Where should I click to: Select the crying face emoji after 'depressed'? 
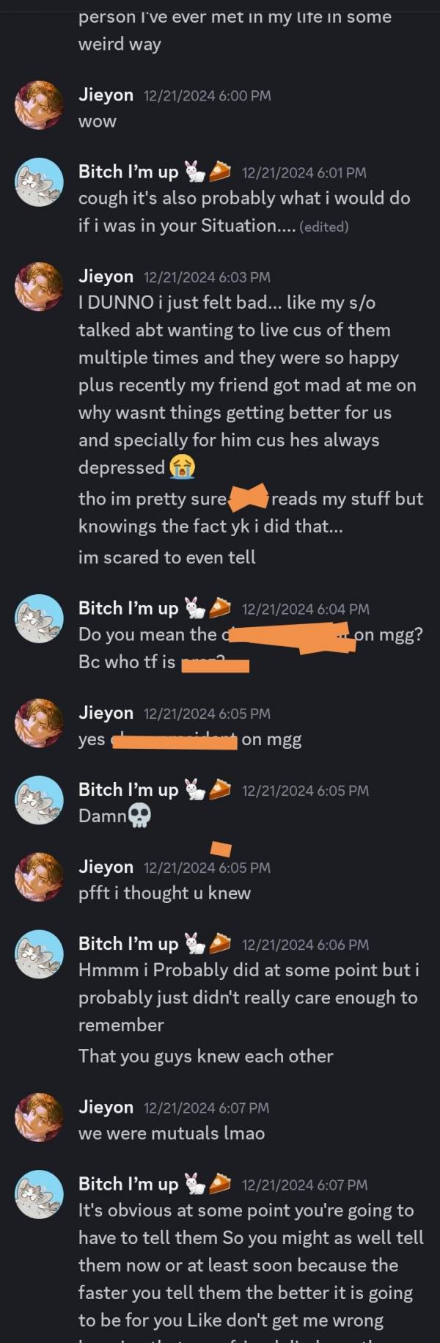[x=183, y=466]
